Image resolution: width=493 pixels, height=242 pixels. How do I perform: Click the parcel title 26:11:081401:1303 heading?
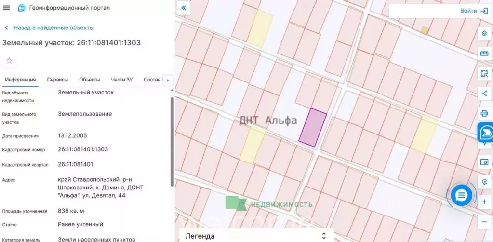click(71, 43)
